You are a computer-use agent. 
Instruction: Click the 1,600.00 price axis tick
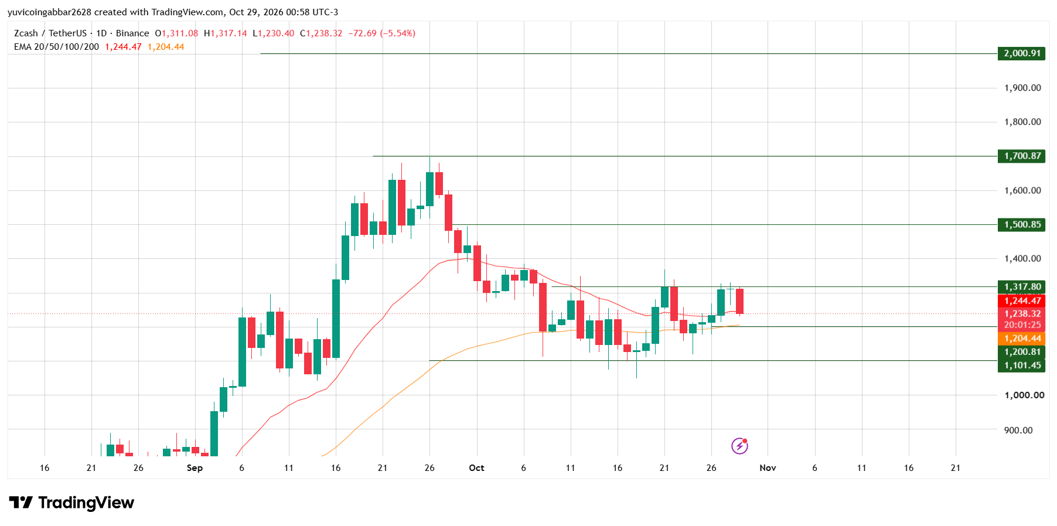coord(1022,190)
